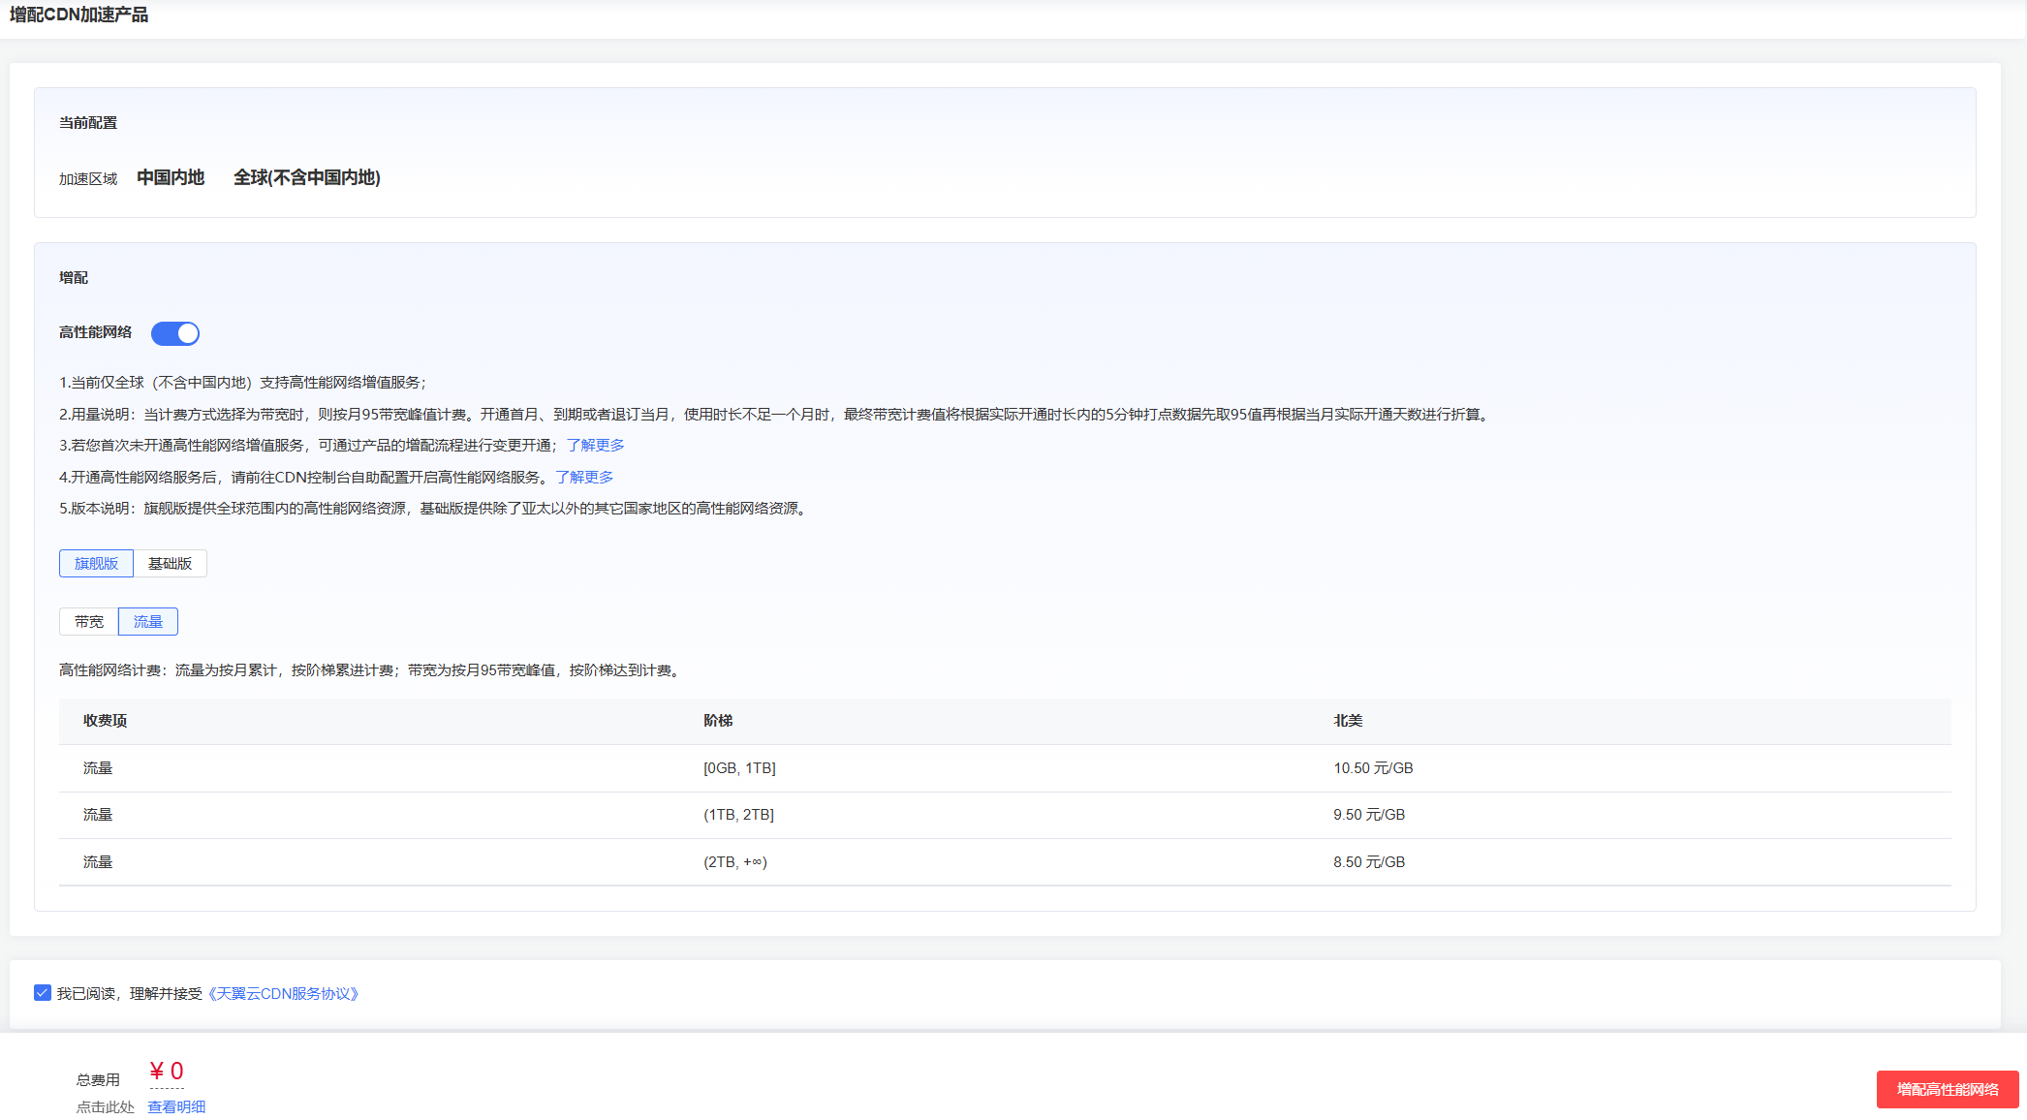Screen dimensions: 2027x1120
Task: Check the 我已阅读 agreement checkbox
Action: 43,993
